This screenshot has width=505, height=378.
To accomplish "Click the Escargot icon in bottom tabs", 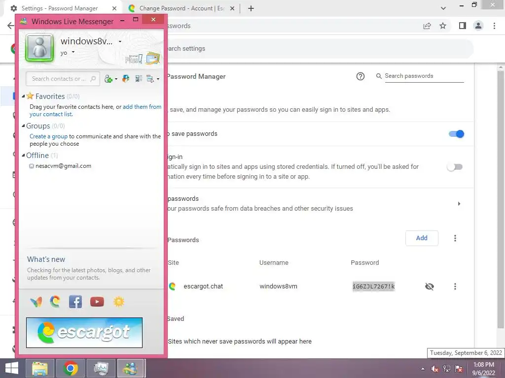I will [55, 302].
